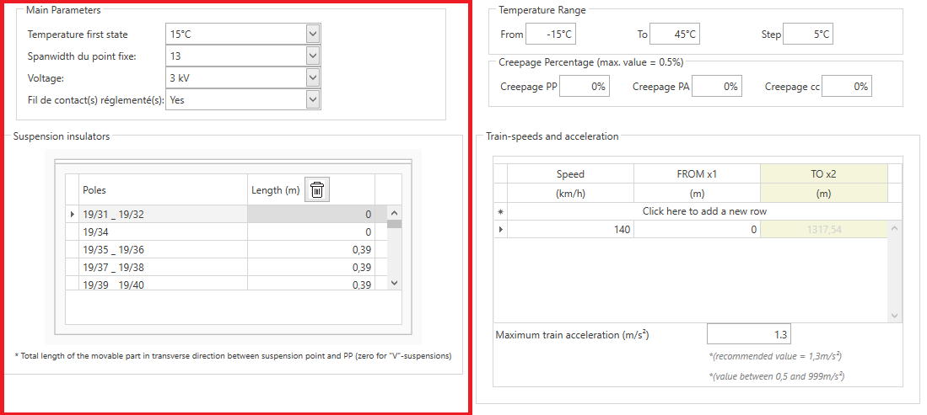Click the Temperature Range From field
Screen dimensions: 927x415
(551, 35)
